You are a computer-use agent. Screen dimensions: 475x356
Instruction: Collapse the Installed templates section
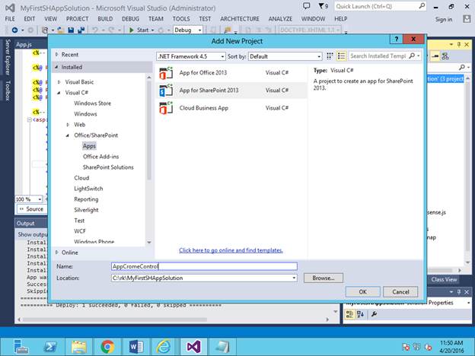coord(56,67)
